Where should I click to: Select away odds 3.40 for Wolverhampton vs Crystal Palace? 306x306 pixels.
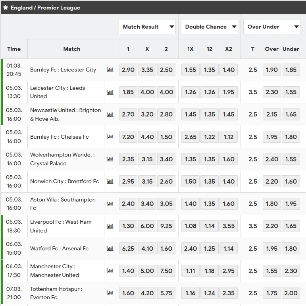pyautogui.click(x=166, y=159)
